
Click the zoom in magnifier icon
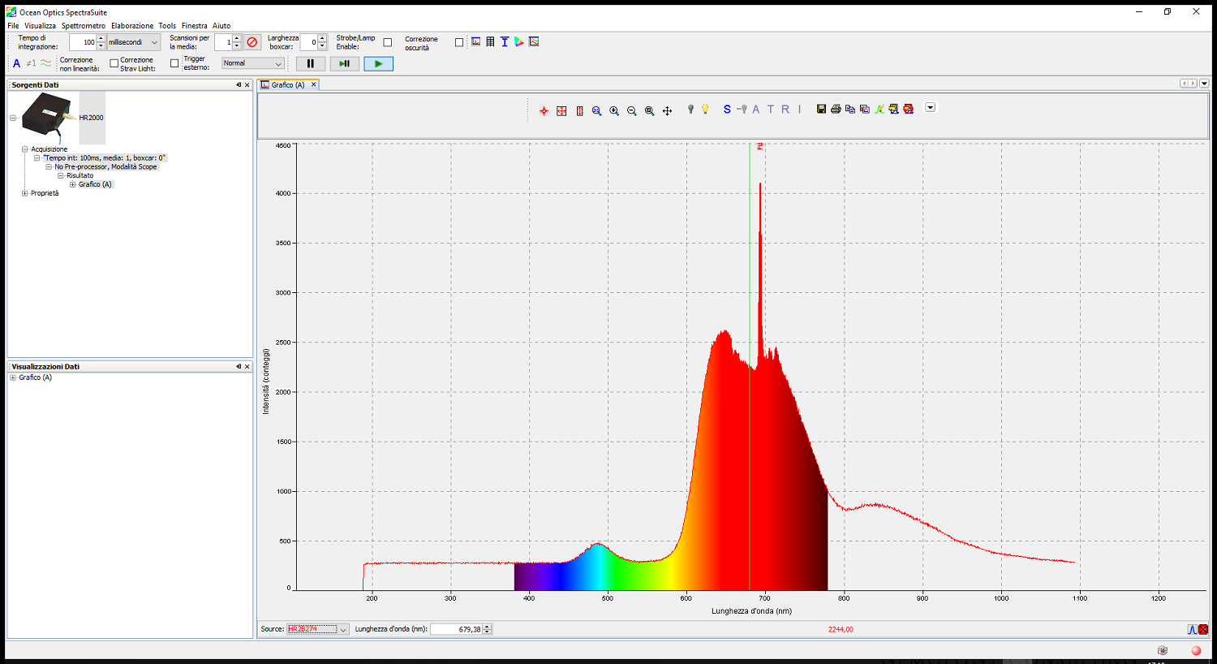[614, 110]
